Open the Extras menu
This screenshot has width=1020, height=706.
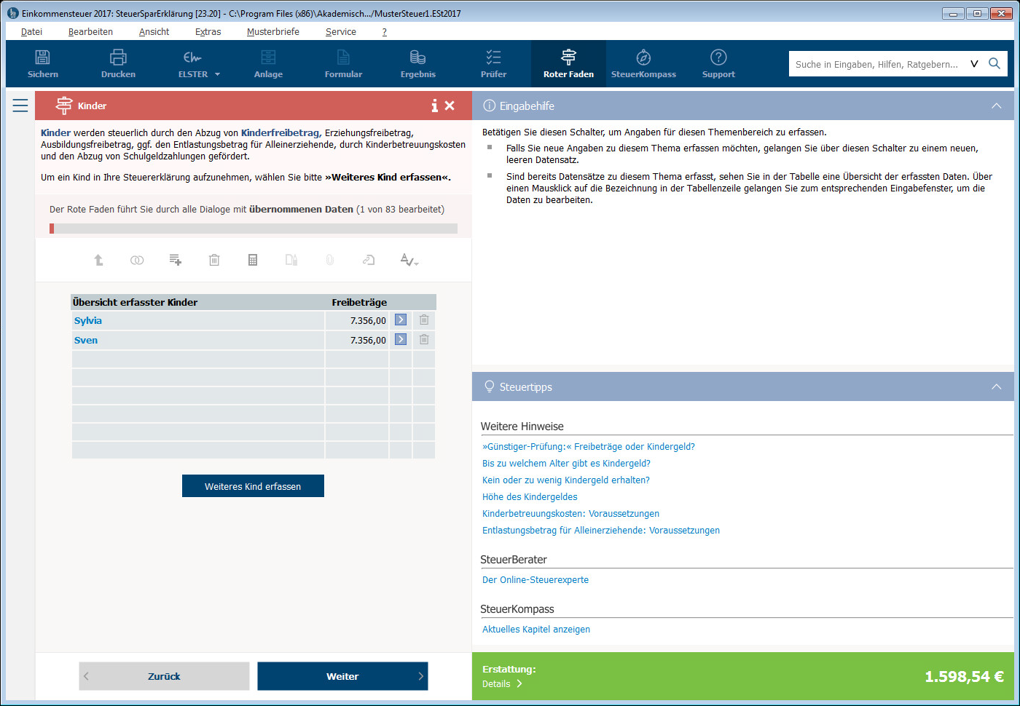point(208,32)
